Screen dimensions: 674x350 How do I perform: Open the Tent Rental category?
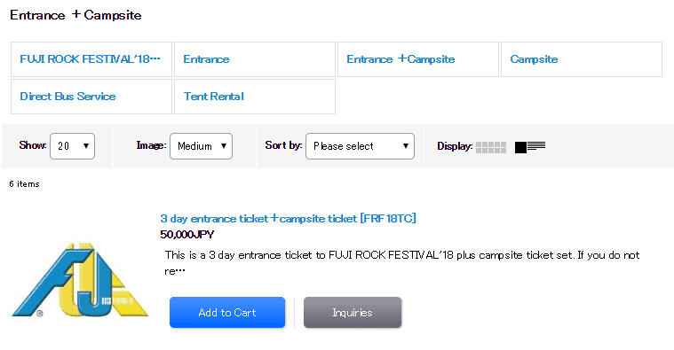[255, 97]
